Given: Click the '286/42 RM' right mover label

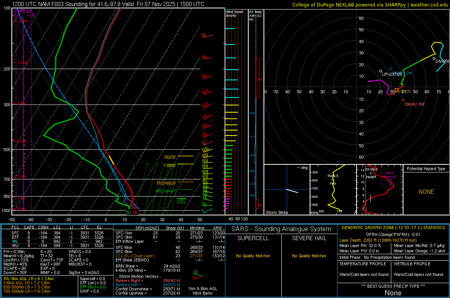Looking at the screenshot, I should click(414, 104).
